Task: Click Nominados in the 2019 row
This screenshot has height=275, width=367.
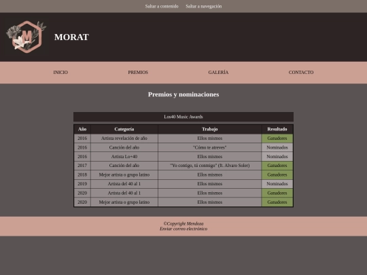Action: 277,184
